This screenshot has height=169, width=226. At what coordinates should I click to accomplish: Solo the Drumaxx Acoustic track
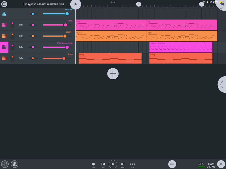(21, 47)
